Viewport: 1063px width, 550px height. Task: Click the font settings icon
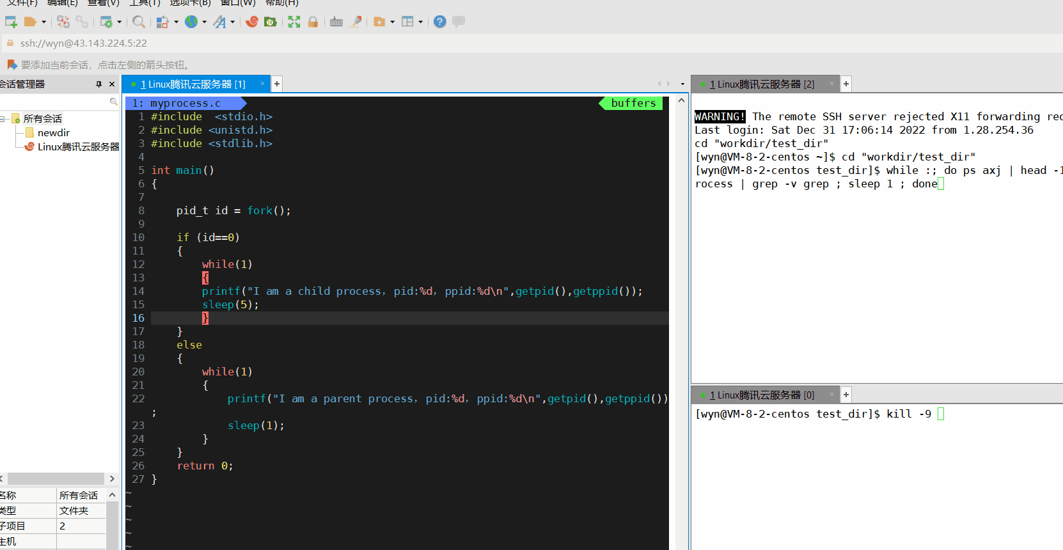219,22
